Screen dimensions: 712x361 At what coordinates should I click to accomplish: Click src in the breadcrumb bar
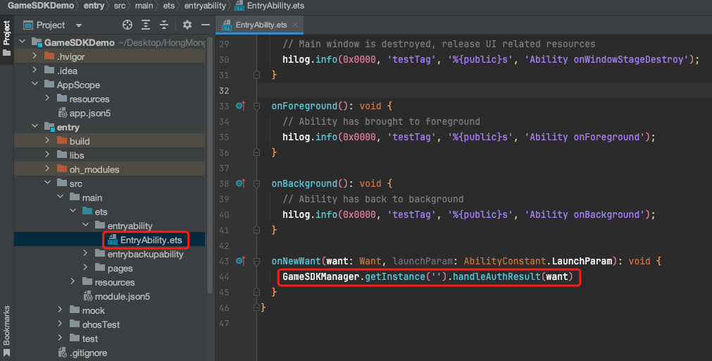[120, 6]
